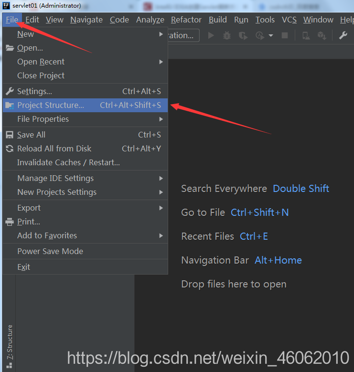Click the Open folder icon in File menu
This screenshot has width=354, height=372.
(10, 48)
